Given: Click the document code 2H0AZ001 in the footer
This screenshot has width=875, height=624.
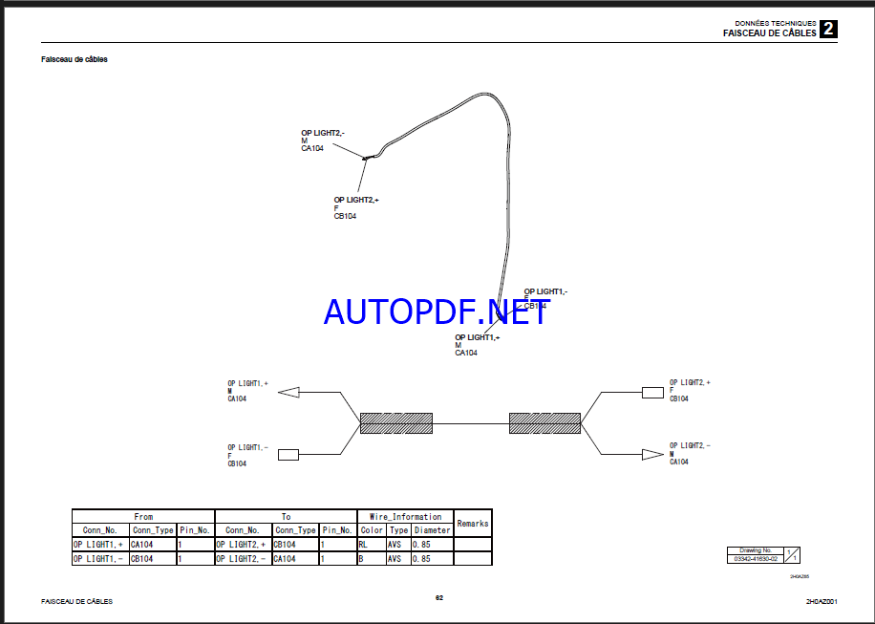Looking at the screenshot, I should click(821, 601).
